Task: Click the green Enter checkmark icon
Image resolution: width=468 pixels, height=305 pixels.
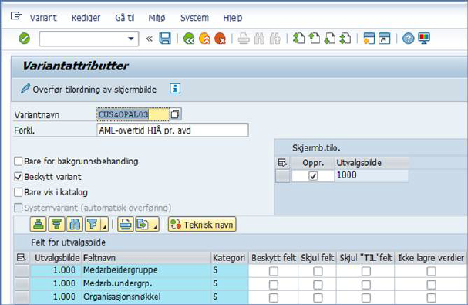Action: click(x=24, y=39)
